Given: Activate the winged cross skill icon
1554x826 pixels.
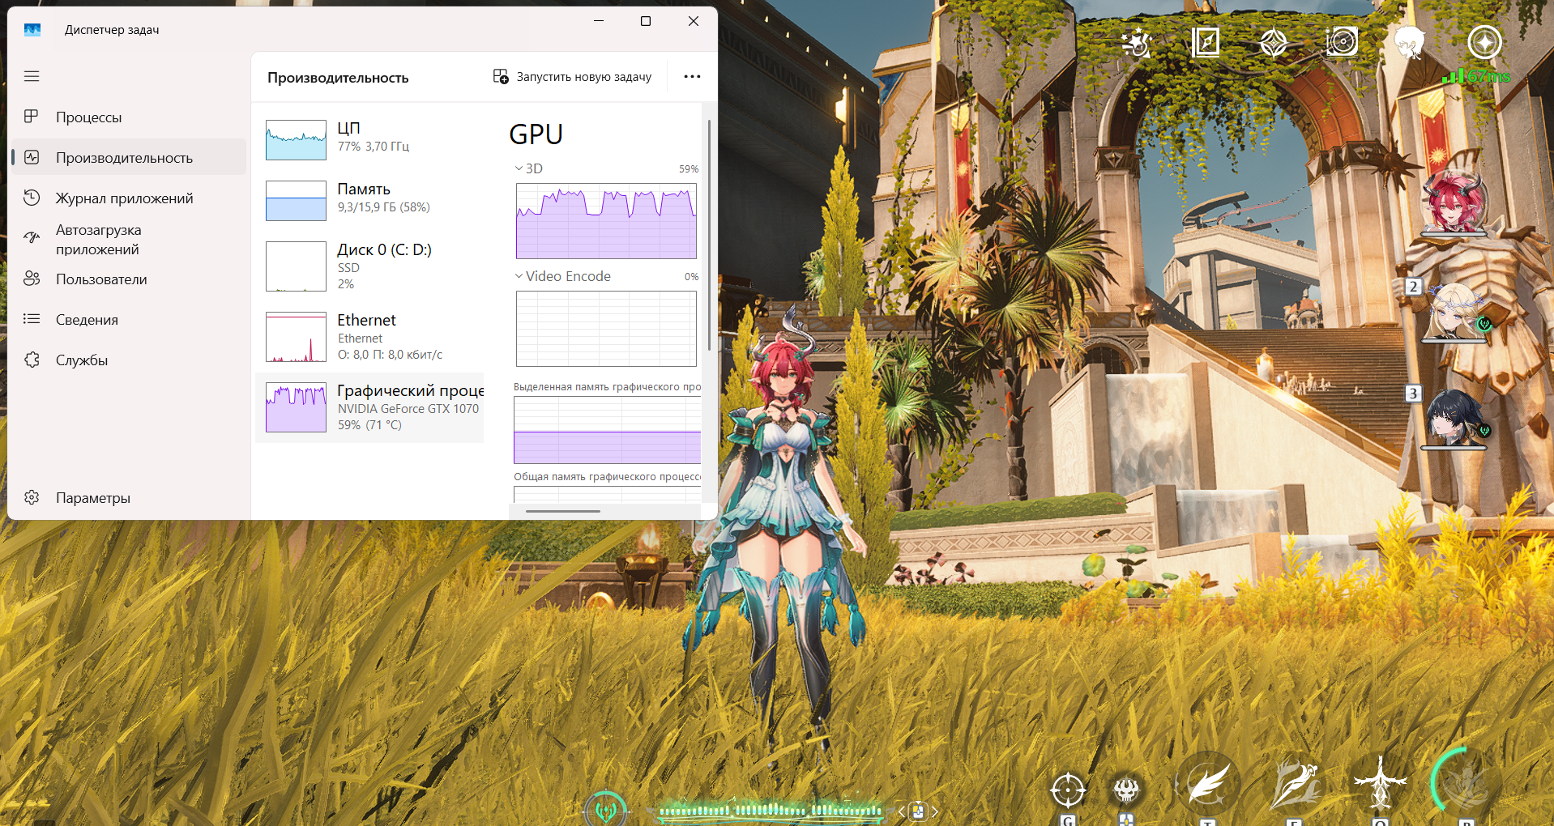Looking at the screenshot, I should point(1381,782).
